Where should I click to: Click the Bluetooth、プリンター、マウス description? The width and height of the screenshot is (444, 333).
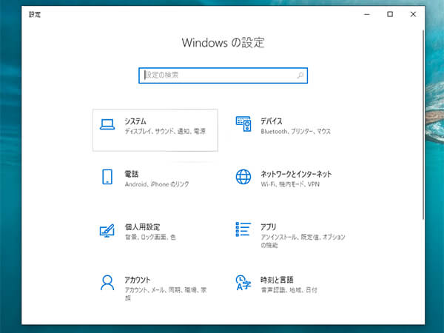coord(295,132)
